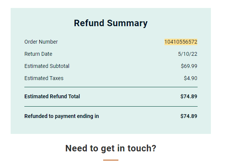
Task: Click the Estimated Taxes label
Action: point(44,79)
